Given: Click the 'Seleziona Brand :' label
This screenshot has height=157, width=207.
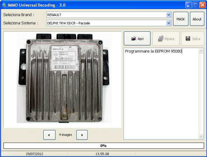Looking at the screenshot, I should [19, 15].
